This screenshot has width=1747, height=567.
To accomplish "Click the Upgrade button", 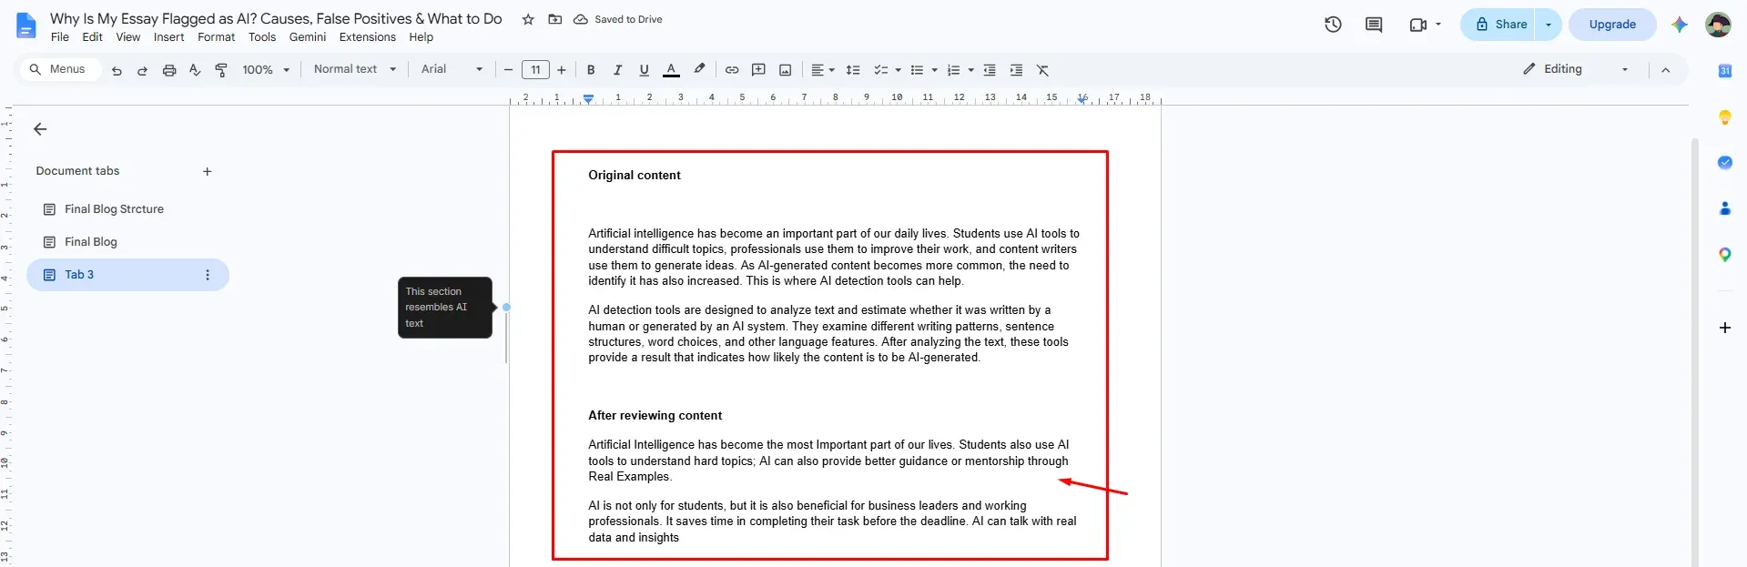I will coord(1612,25).
